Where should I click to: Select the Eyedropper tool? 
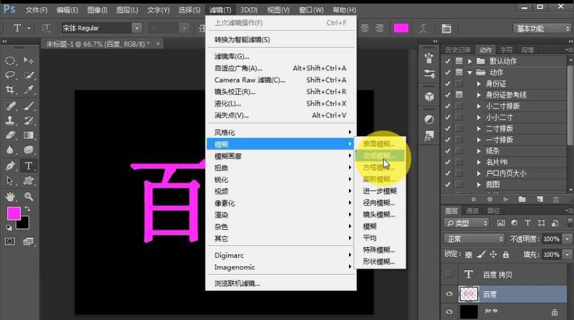(29, 90)
